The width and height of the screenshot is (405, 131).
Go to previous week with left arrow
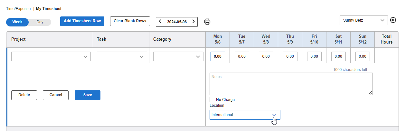click(160, 22)
